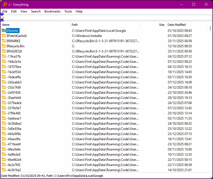Sort results by Date Modified column header
The width and height of the screenshot is (213, 179).
pyautogui.click(x=187, y=25)
